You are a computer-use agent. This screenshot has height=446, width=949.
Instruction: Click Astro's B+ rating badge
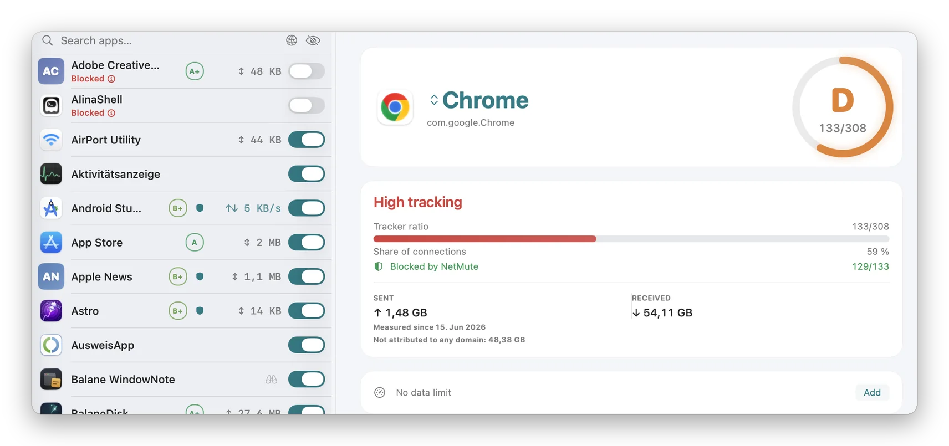pos(178,311)
